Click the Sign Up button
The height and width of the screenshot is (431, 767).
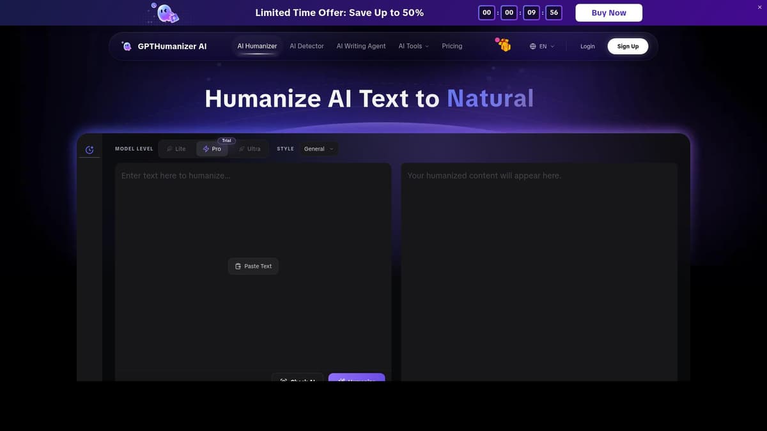click(x=627, y=46)
